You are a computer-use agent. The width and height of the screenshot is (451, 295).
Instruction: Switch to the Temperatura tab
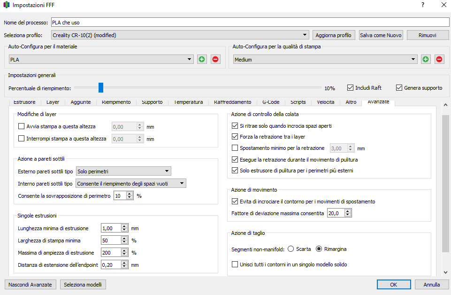(x=188, y=102)
